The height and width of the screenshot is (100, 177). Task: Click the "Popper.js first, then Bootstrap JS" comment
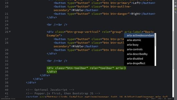point(63,93)
